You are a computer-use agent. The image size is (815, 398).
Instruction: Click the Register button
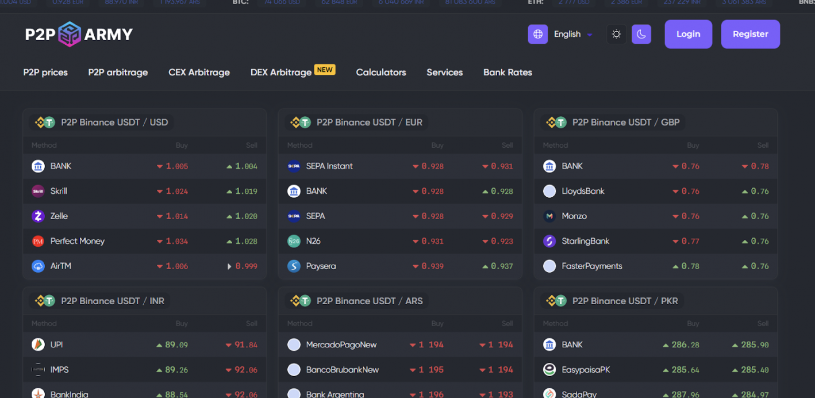click(751, 34)
